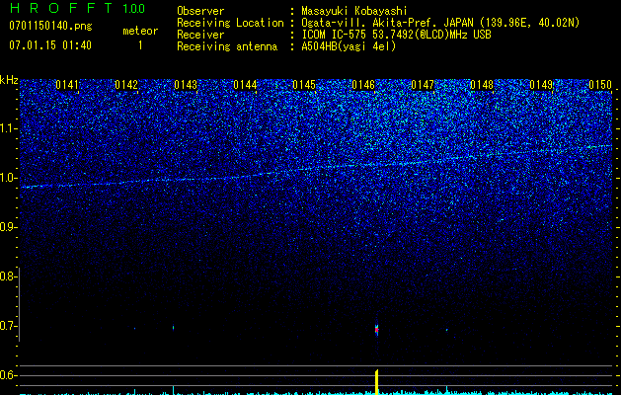
Task: Click the date stamp 07.01.15 01:40
Action: 50,44
